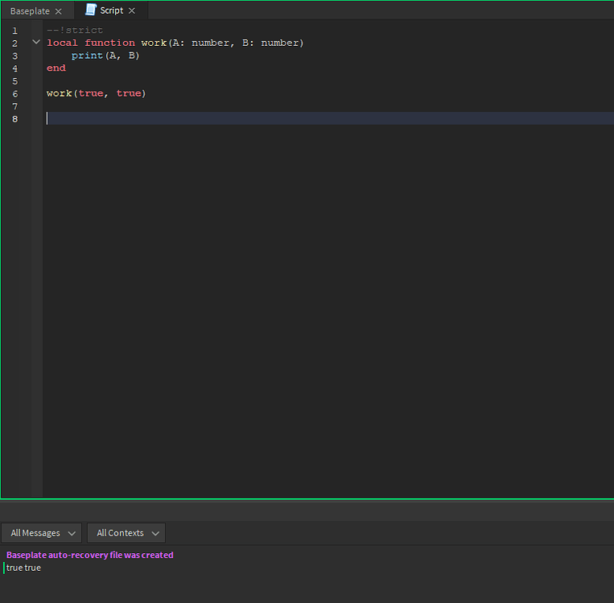
Task: Click the 'end' keyword on line 4
Action: point(56,68)
